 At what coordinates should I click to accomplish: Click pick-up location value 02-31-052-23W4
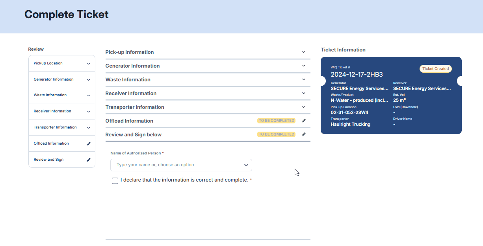tap(349, 112)
